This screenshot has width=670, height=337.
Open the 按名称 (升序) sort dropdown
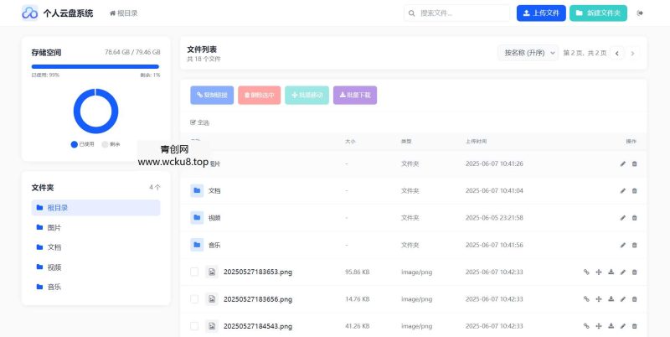(x=528, y=53)
